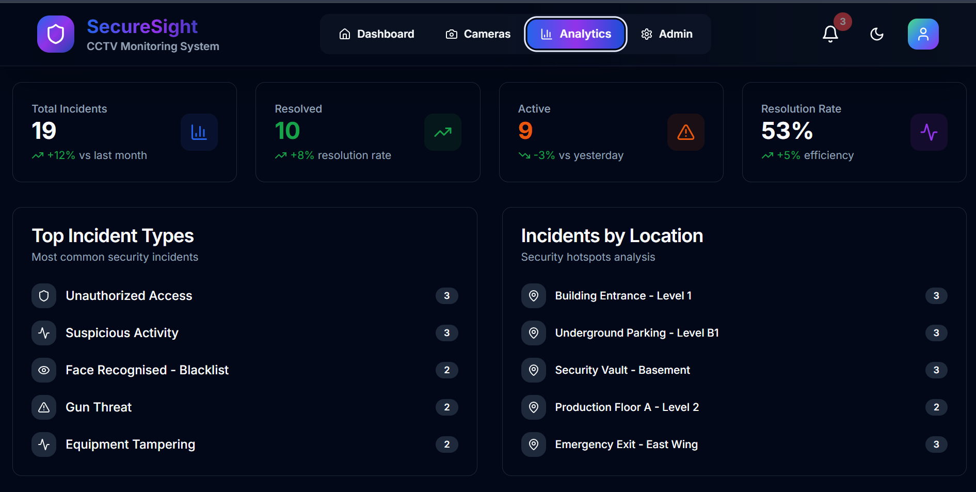Click the SecureSight title text
The width and height of the screenshot is (976, 492).
(142, 26)
